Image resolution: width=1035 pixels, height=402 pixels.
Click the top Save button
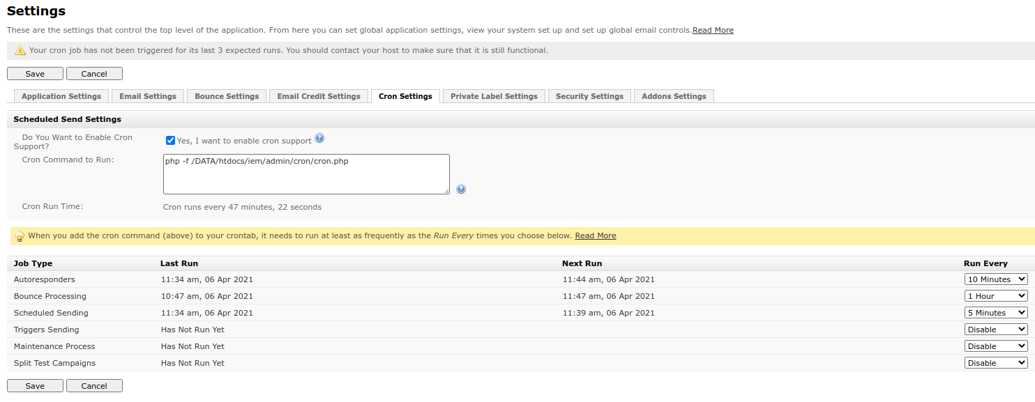point(35,74)
